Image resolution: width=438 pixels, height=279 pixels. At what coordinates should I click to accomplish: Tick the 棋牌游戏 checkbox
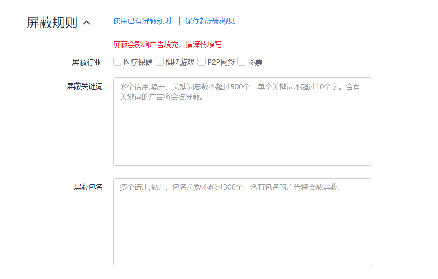(159, 61)
